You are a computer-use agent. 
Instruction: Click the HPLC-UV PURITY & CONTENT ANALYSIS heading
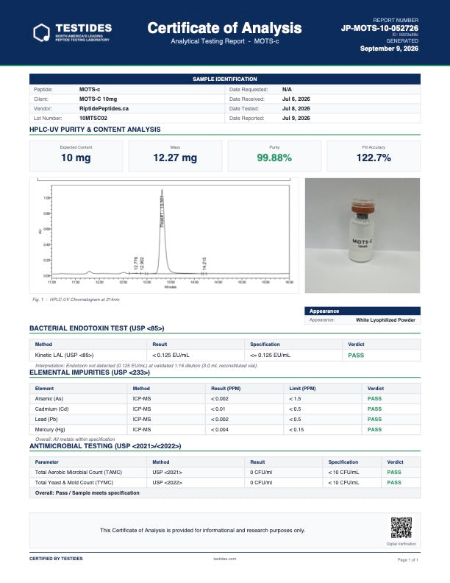95,130
